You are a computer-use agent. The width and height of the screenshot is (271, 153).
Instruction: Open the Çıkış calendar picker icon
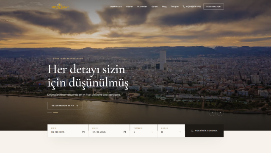pos(125,132)
